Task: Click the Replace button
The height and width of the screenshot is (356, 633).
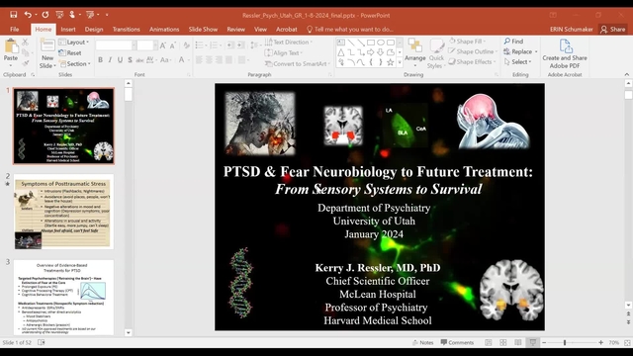Action: 521,51
